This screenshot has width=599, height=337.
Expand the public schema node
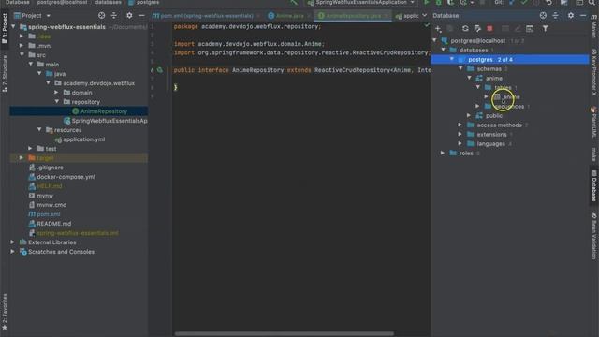[x=469, y=115]
